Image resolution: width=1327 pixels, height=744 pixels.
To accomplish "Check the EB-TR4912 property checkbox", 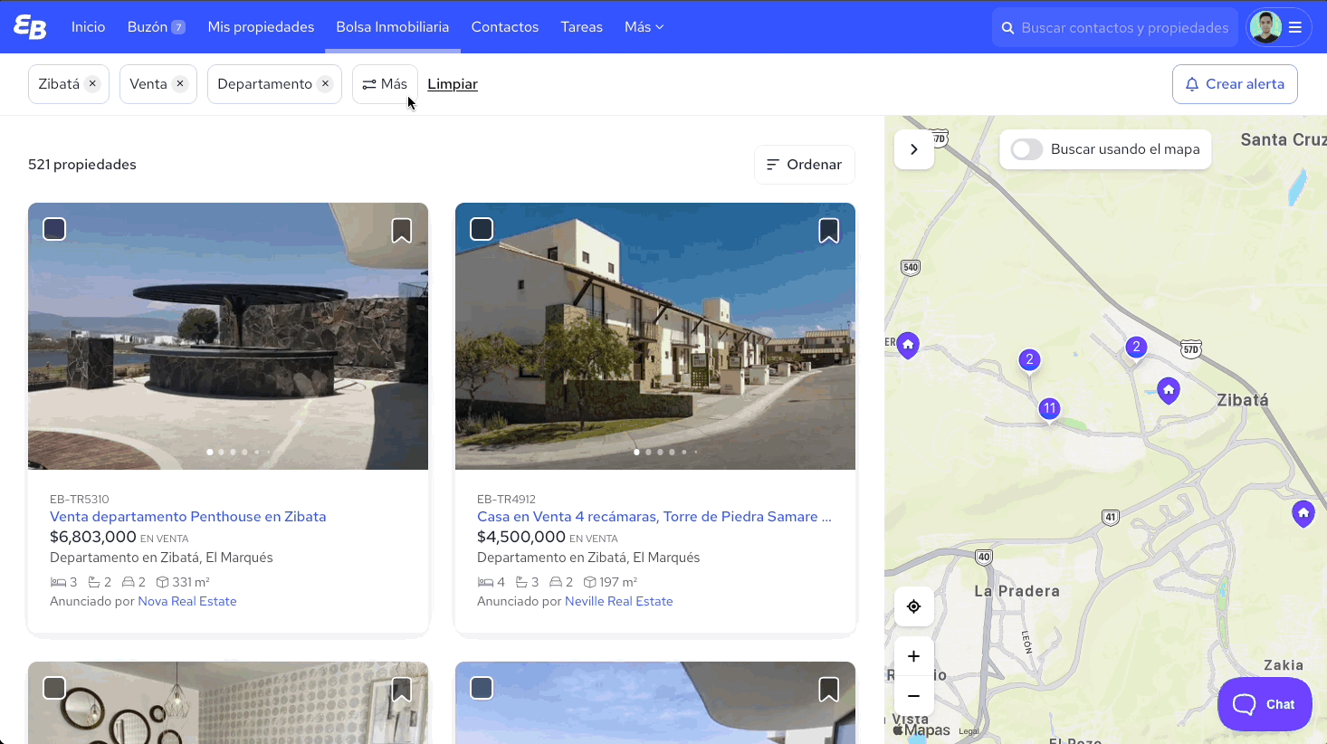I will 482,229.
